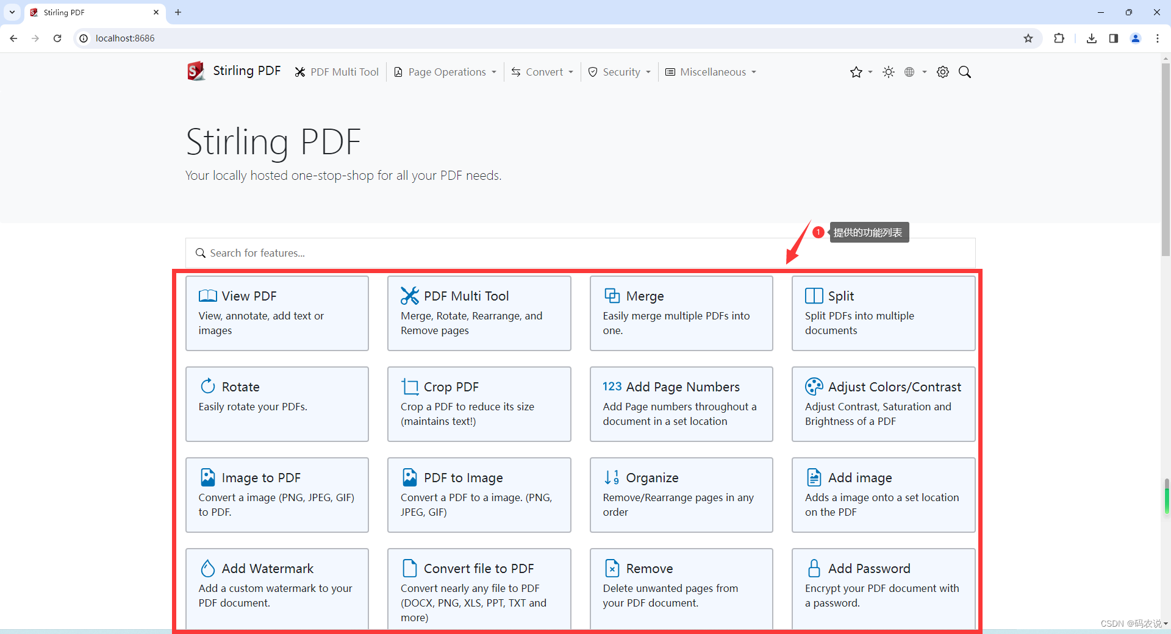The width and height of the screenshot is (1171, 634).
Task: Click the Stirling PDF brand name link
Action: pos(247,71)
